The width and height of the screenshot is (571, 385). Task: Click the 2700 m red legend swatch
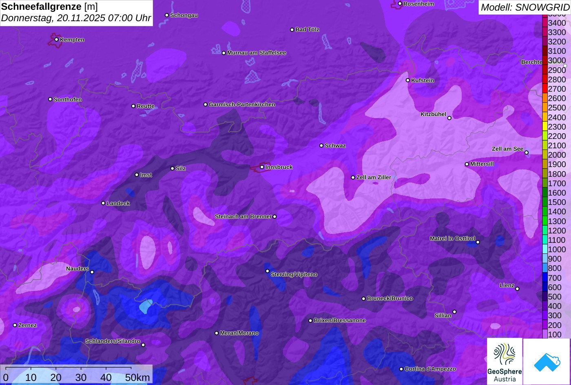click(x=544, y=88)
